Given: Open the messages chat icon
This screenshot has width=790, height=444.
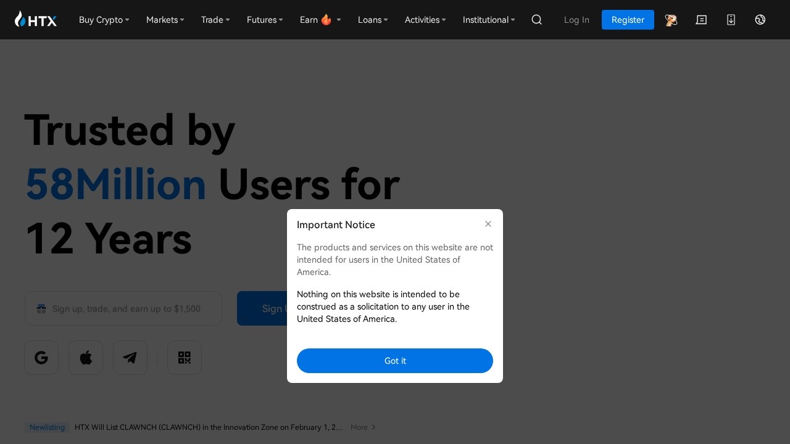Looking at the screenshot, I should pyautogui.click(x=701, y=20).
